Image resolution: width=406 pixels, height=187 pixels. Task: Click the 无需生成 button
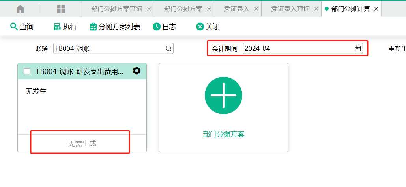[82, 144]
